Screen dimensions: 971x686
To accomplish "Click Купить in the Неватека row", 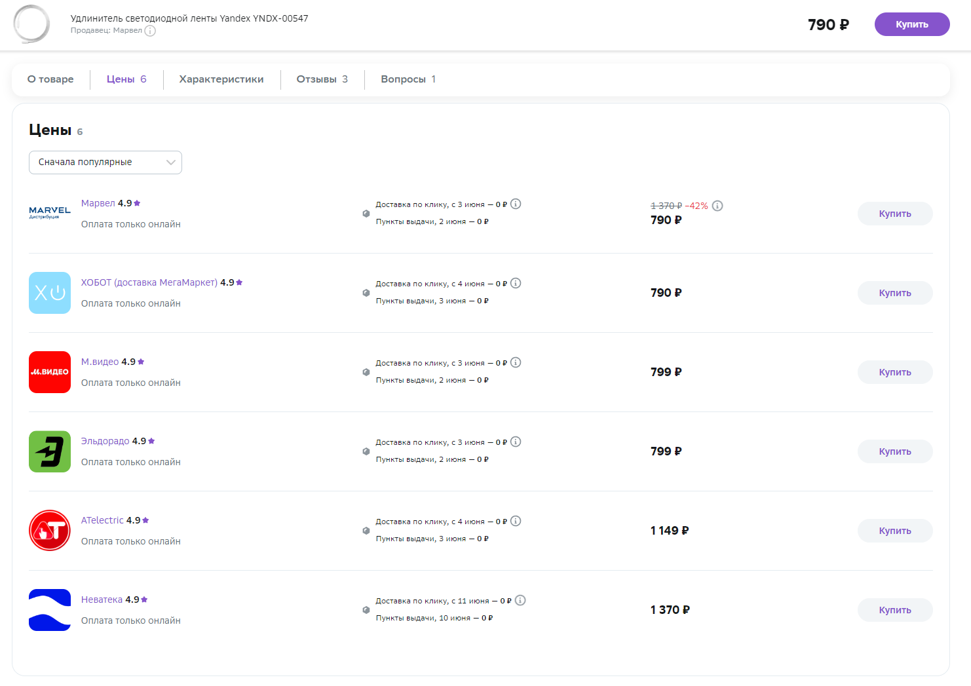I will (895, 610).
